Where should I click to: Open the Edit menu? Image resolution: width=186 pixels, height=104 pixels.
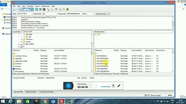click(19, 6)
